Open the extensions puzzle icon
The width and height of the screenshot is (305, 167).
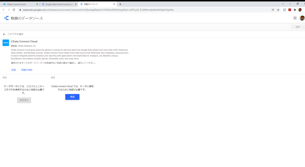[x=295, y=10]
